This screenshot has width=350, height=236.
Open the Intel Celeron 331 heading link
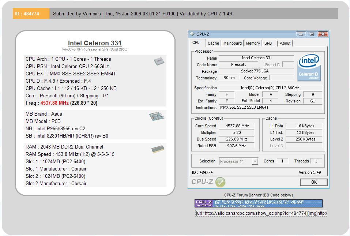point(95,43)
